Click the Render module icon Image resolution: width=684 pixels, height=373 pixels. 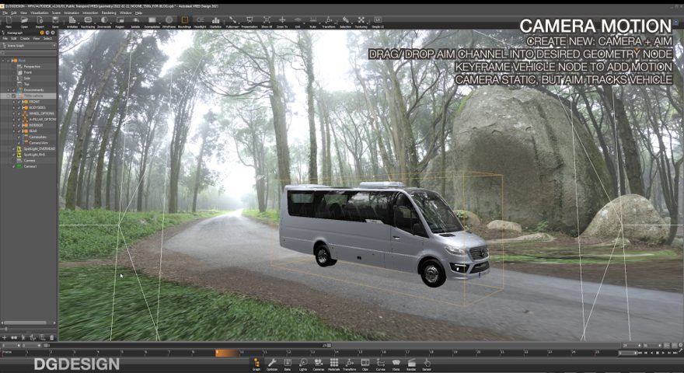coord(411,364)
